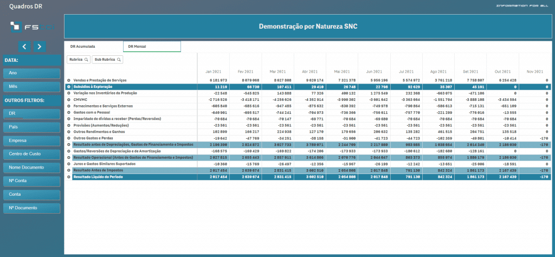The width and height of the screenshot is (555, 257).
Task: Open the Ano filter
Action: [x=32, y=73]
